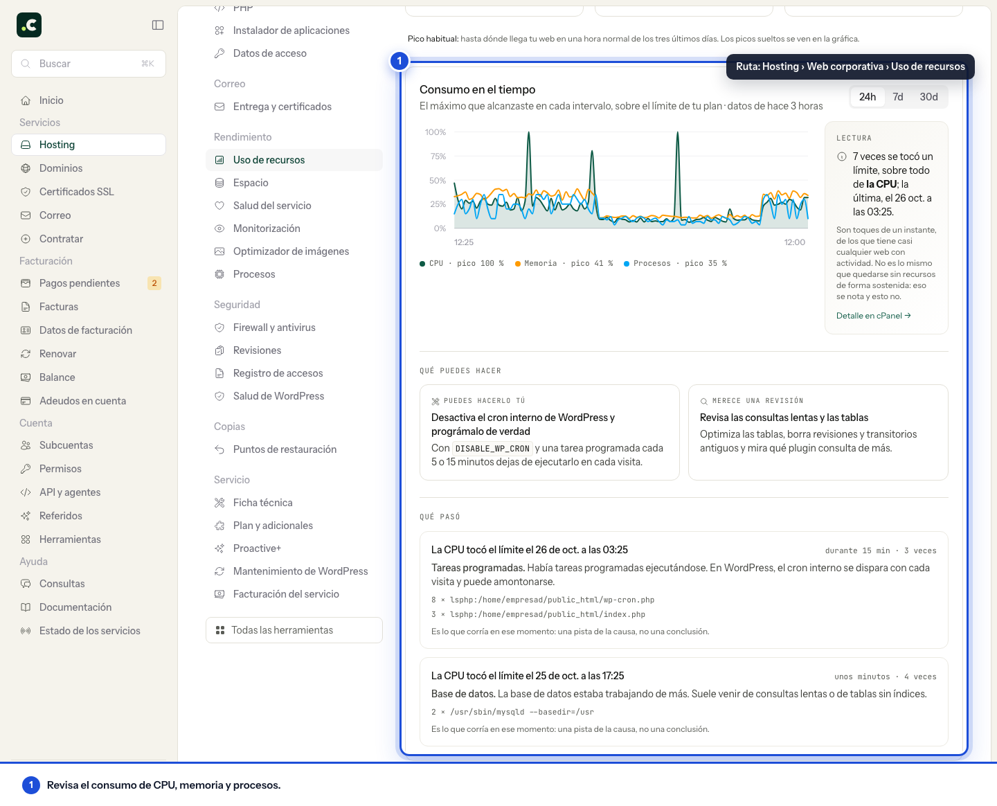Click the Contratar plus icon
The width and height of the screenshot is (997, 806).
(26, 239)
